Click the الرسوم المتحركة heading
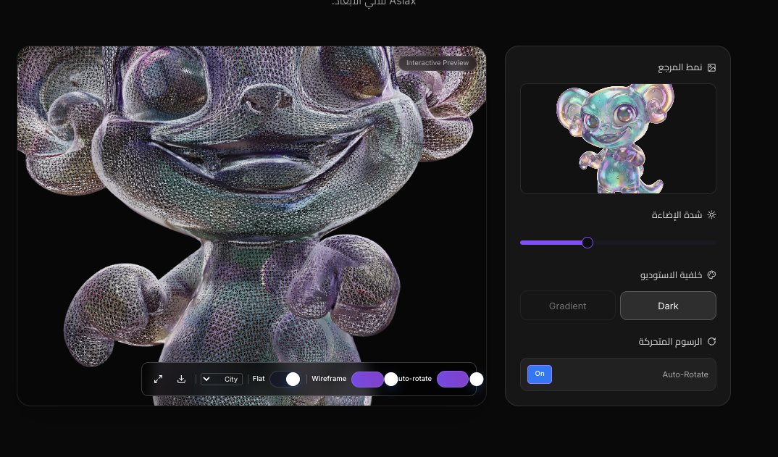Viewport: 778px width, 457px height. click(670, 341)
